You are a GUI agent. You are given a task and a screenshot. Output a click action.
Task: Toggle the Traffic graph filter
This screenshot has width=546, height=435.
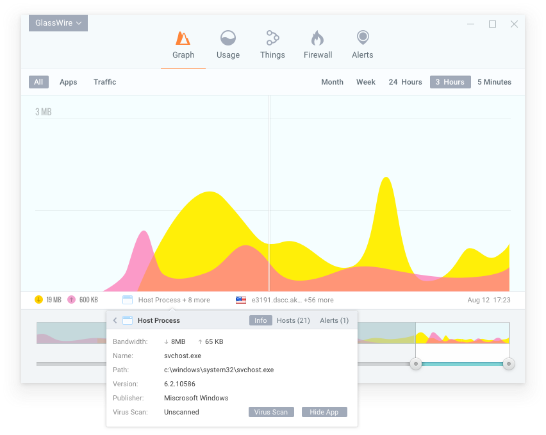(104, 81)
